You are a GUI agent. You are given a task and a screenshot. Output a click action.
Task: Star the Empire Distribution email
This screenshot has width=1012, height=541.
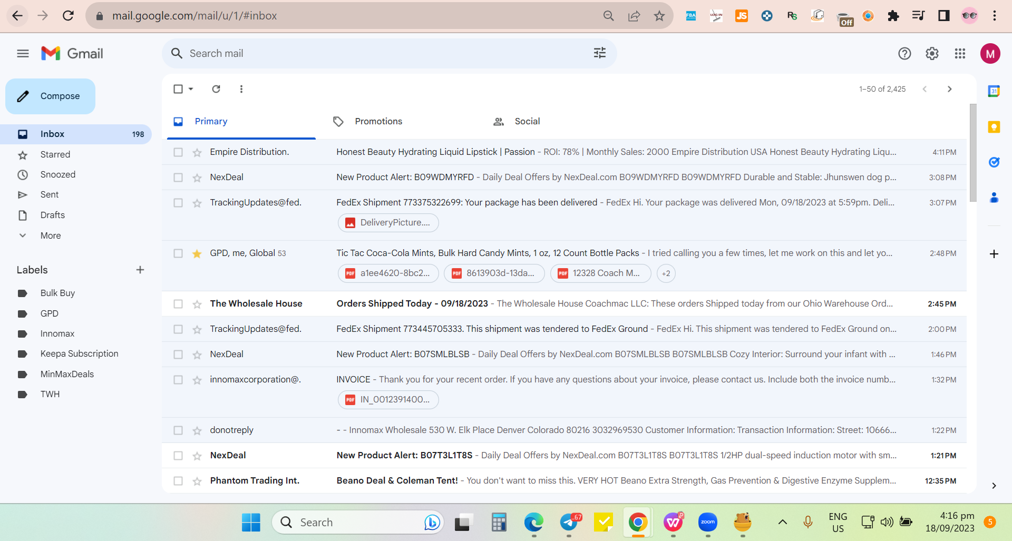point(197,152)
